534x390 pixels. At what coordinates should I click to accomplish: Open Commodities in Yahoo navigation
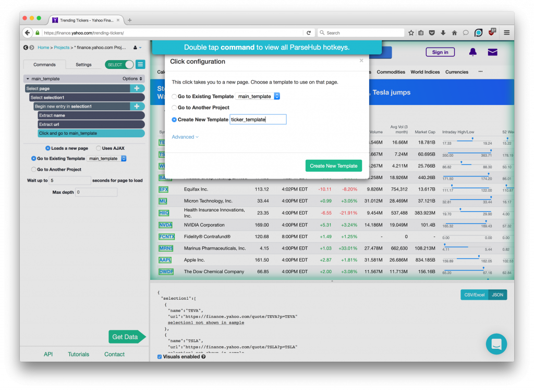391,72
